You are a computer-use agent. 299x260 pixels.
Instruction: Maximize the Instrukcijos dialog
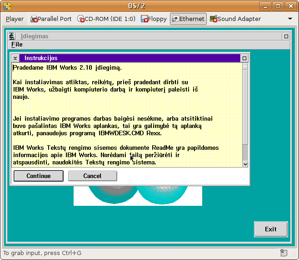tap(244, 58)
